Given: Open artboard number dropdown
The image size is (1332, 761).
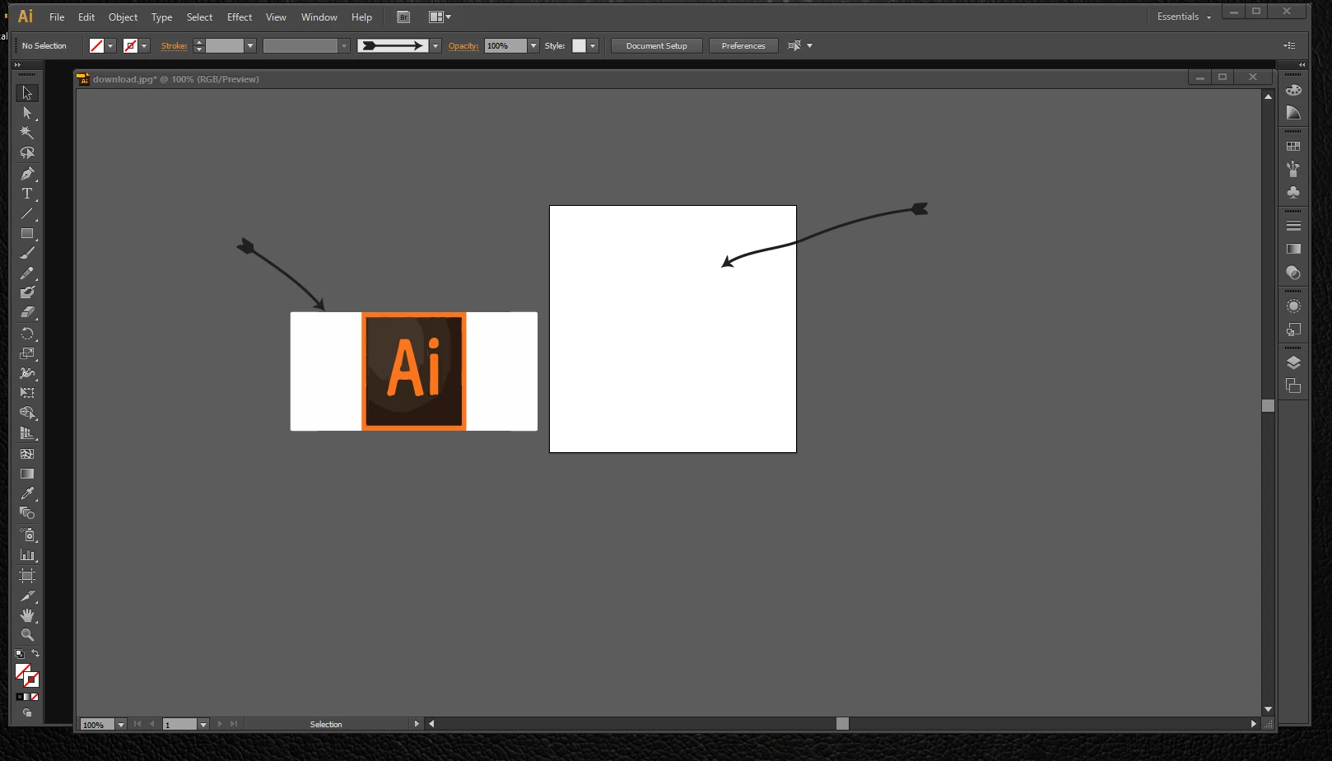Looking at the screenshot, I should tap(203, 725).
